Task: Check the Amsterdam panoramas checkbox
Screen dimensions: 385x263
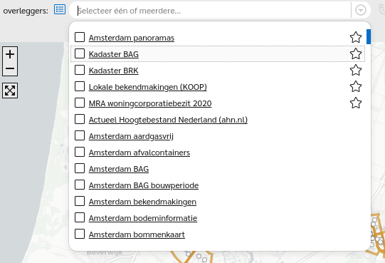Action: (80, 37)
